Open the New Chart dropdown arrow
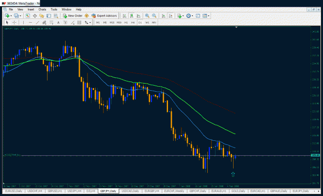This screenshot has height=196, width=323. pyautogui.click(x=11, y=16)
